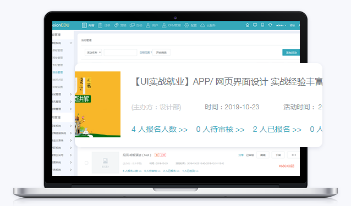Click the 日期范围 date range link
This screenshot has width=351, height=206.
tap(145, 53)
